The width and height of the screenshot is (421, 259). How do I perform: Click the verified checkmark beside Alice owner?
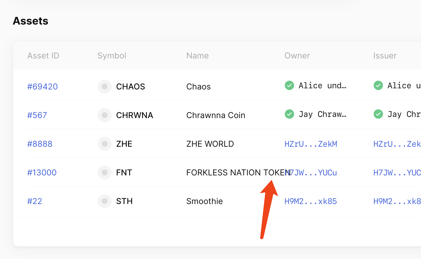pyautogui.click(x=289, y=85)
